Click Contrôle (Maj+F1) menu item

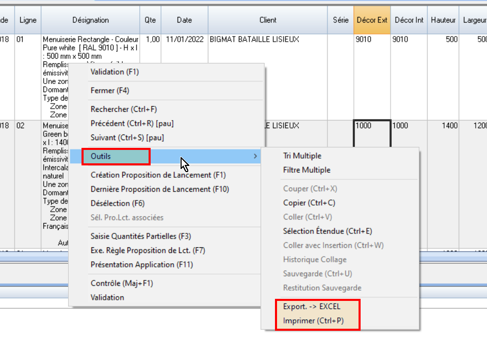point(121,283)
